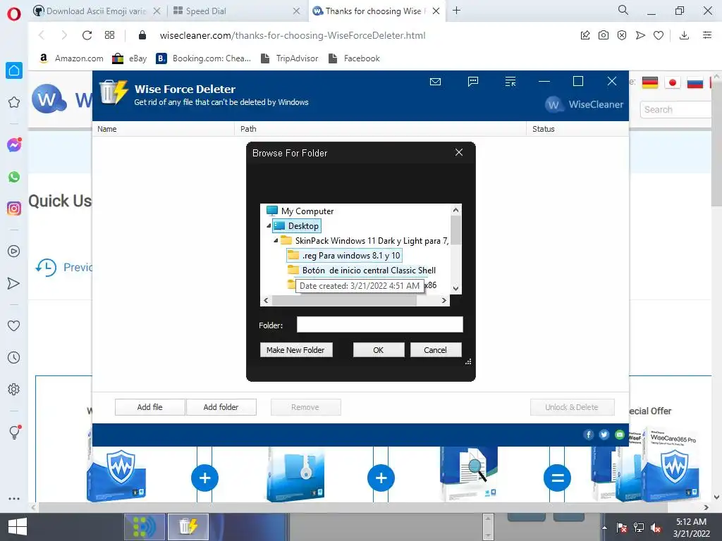
Task: Open My Flow arrow in Opera sidebar
Action: click(14, 283)
